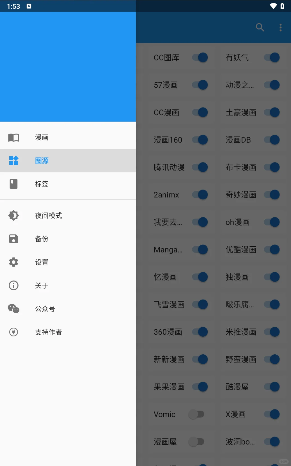Screen dimensions: 291x466
Task: Open the 关于 page
Action: tap(68, 285)
